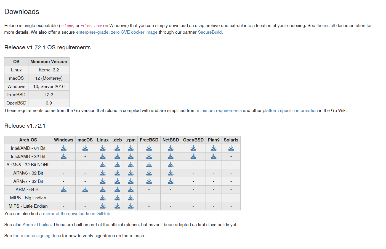The image size is (386, 249).
Task: Open platform specific information link
Action: tap(290, 111)
